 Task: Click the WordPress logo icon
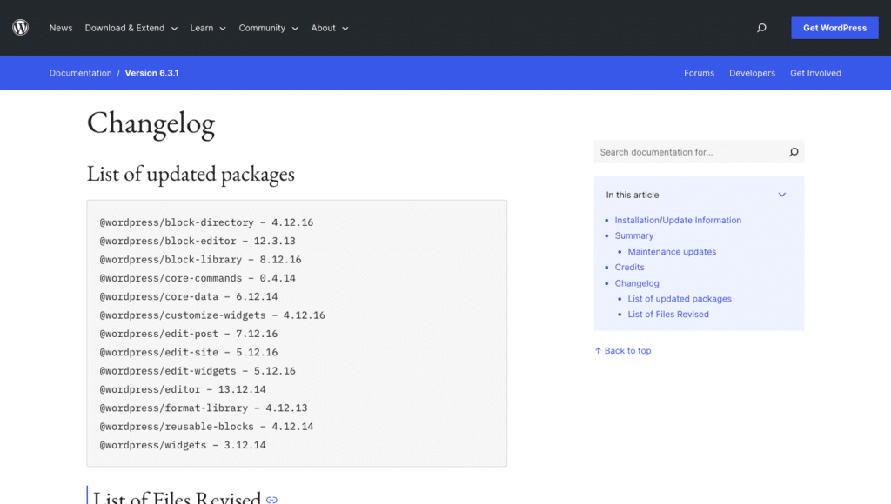[x=21, y=27]
